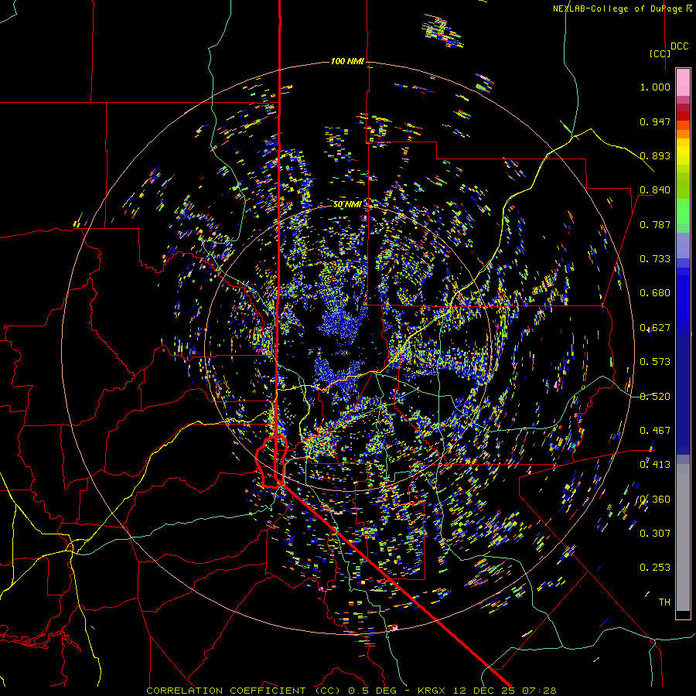The width and height of the screenshot is (696, 696).
Task: Pick the bright green color bar segment
Action: pos(683,211)
